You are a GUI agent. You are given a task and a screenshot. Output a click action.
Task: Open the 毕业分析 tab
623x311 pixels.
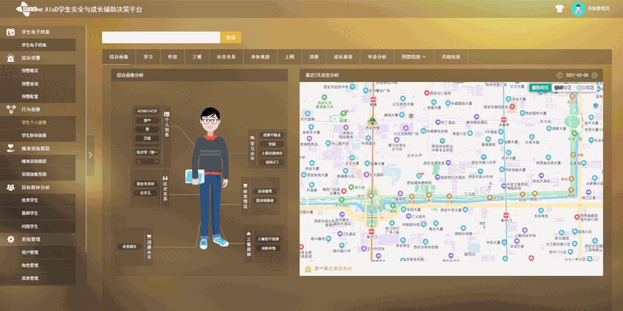(x=377, y=57)
